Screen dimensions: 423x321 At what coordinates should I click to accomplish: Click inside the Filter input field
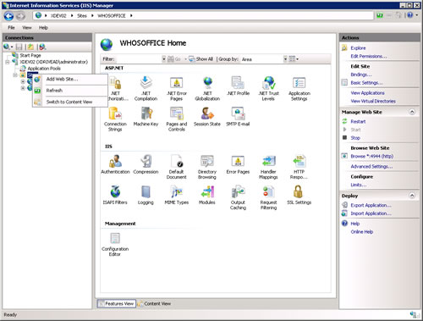(x=138, y=59)
